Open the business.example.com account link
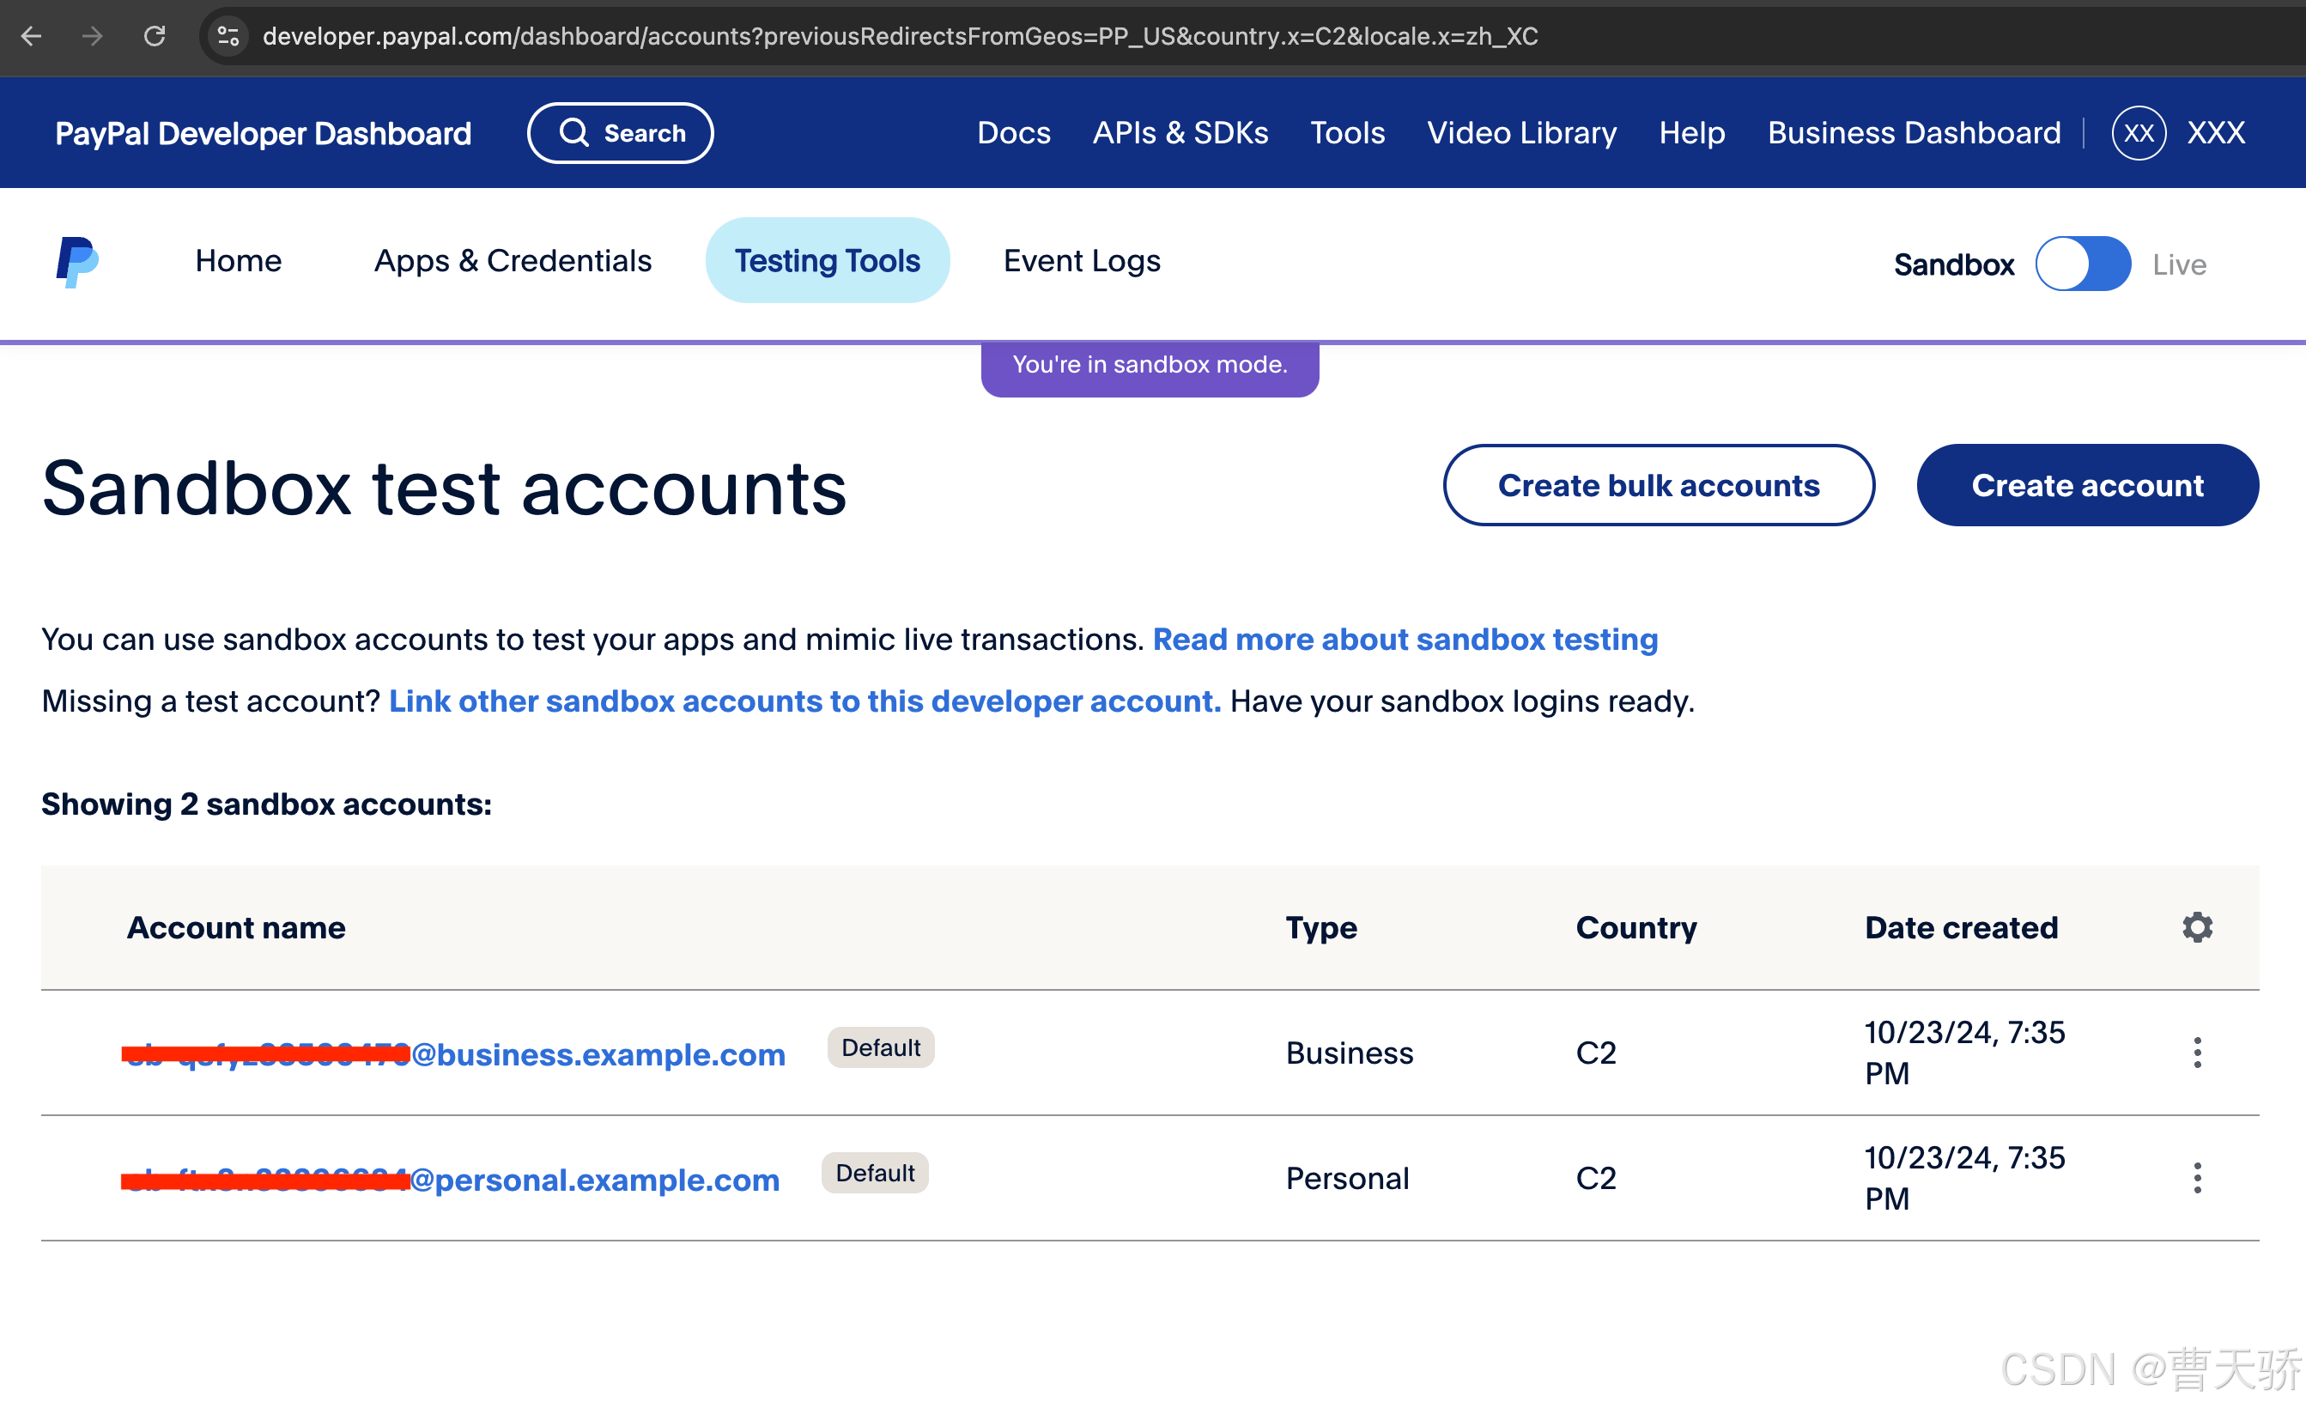2306x1408 pixels. [454, 1054]
